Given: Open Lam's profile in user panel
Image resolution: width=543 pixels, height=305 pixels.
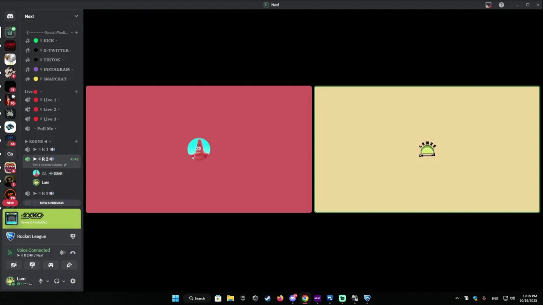Looking at the screenshot, I should coord(20,281).
